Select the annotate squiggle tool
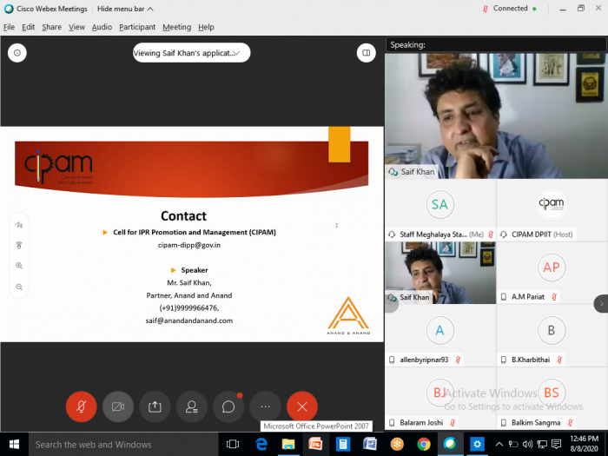 [19, 225]
